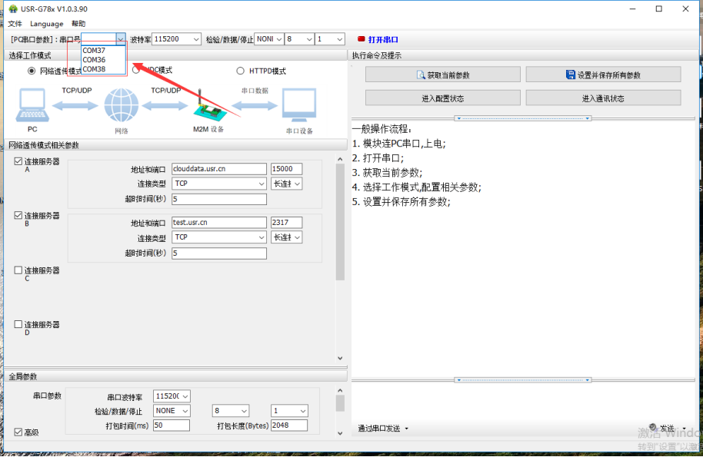The height and width of the screenshot is (457, 703).
Task: Click the M2M device icon
Action: coord(207,108)
